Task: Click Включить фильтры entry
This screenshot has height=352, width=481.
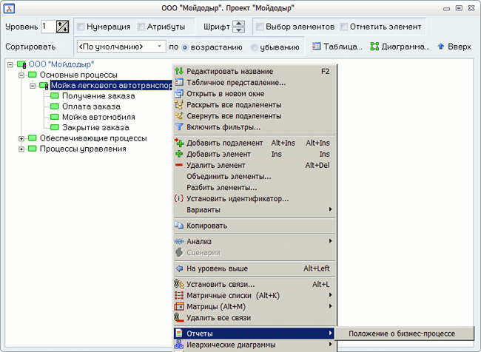Action: [x=255, y=127]
